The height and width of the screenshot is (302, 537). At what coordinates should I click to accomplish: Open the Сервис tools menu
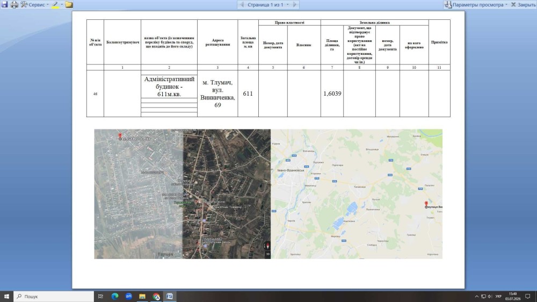[x=34, y=4]
